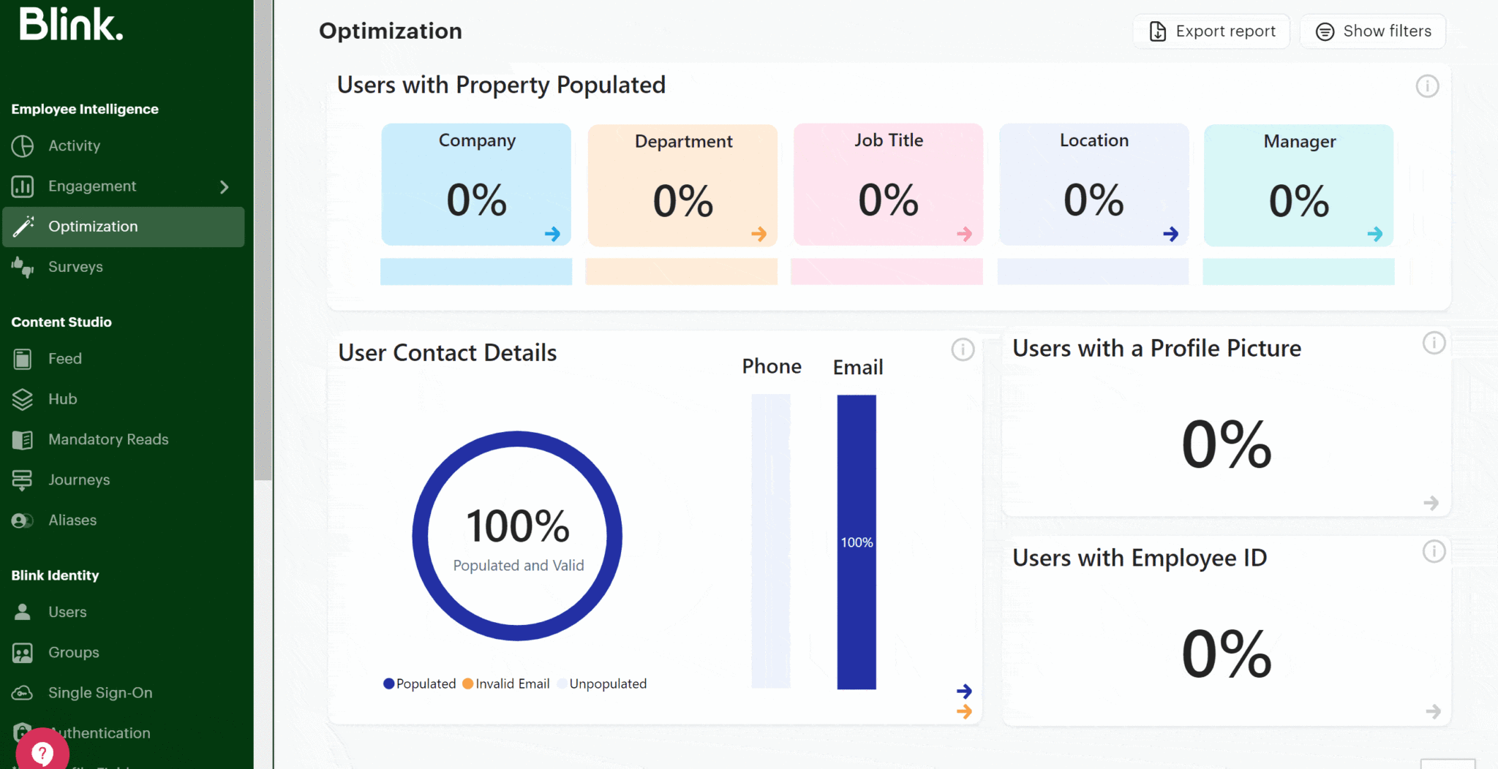Click the Email 100% progress bar
The width and height of the screenshot is (1498, 769).
[x=856, y=541]
